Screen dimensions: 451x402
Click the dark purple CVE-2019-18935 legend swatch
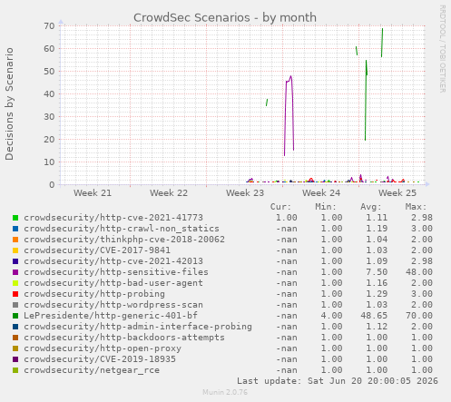(x=15, y=359)
